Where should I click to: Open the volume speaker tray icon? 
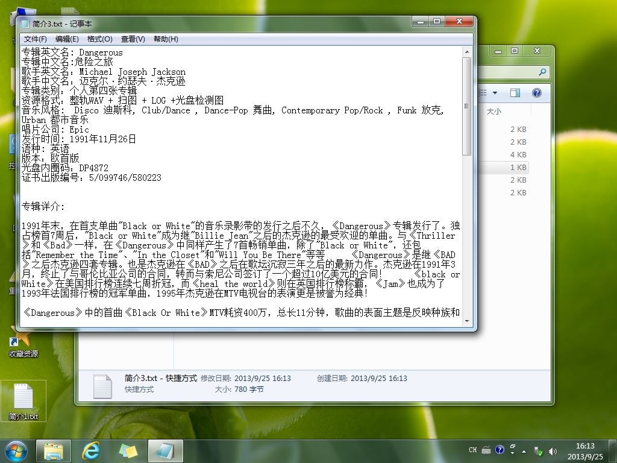point(553,451)
